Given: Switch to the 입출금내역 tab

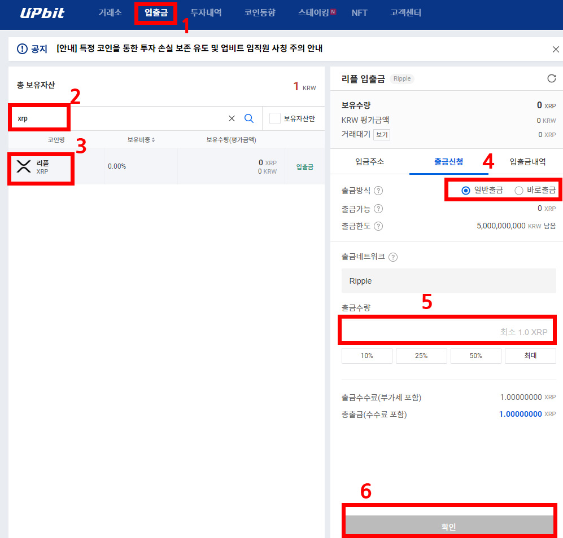Looking at the screenshot, I should pos(527,162).
